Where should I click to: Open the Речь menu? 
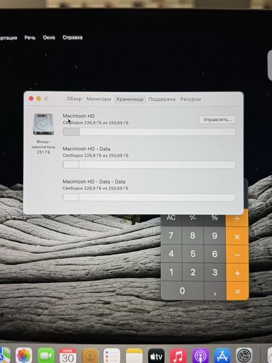[x=30, y=37]
